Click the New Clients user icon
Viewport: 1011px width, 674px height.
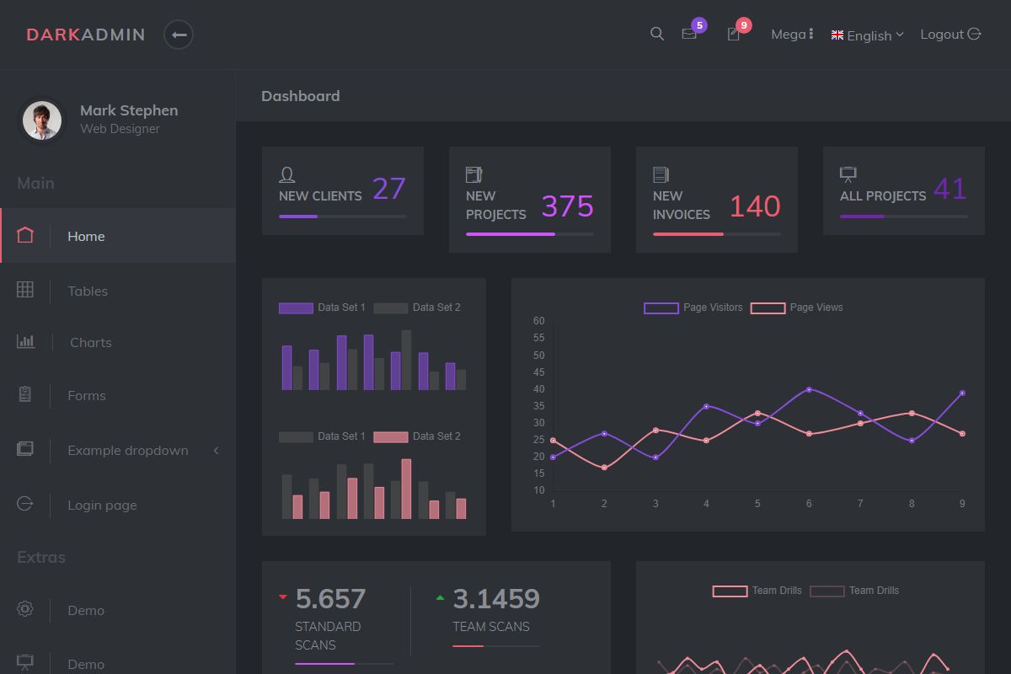(287, 174)
